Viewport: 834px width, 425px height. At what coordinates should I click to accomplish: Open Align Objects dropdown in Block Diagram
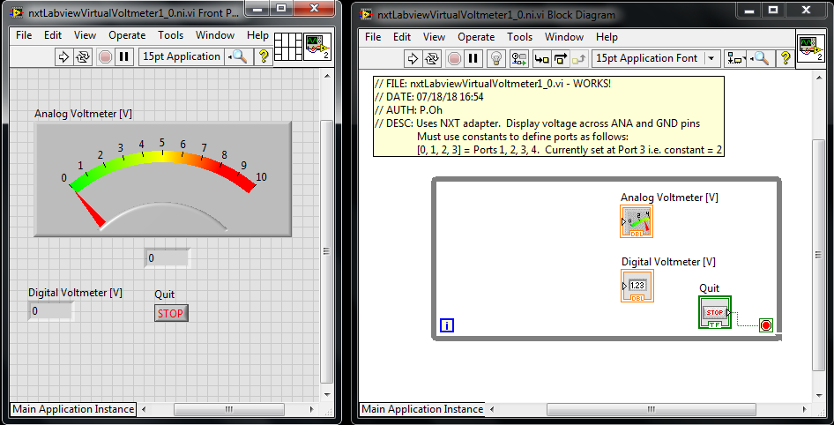[737, 58]
